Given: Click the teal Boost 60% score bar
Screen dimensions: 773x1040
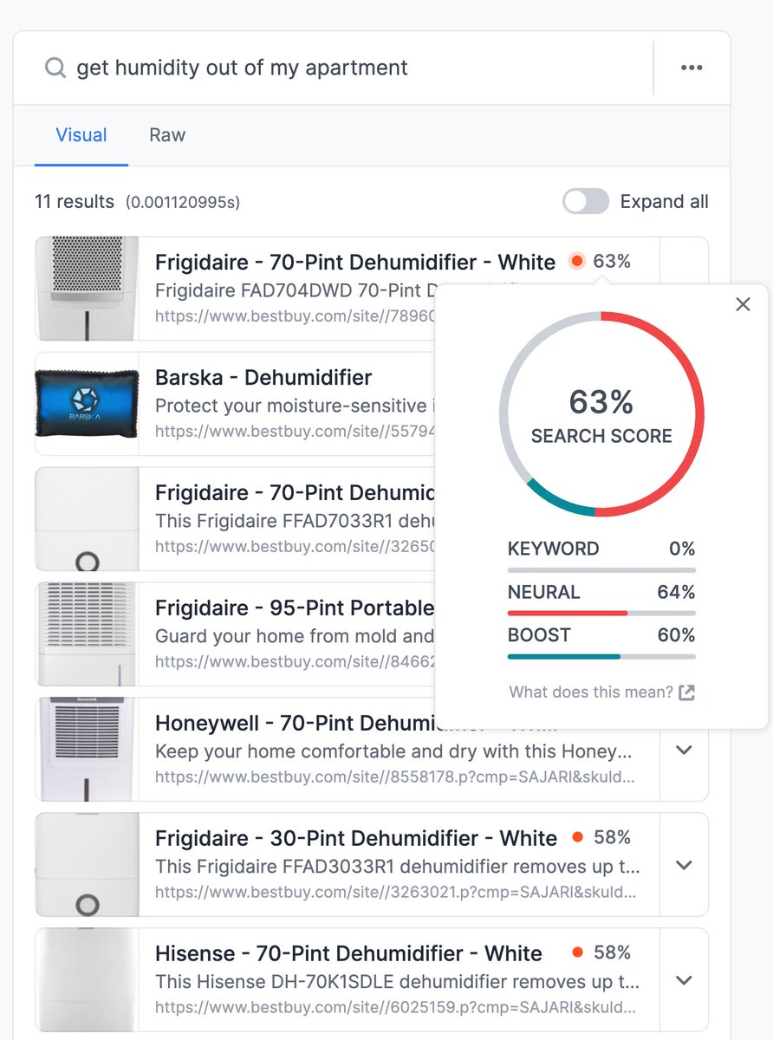Looking at the screenshot, I should [x=601, y=656].
